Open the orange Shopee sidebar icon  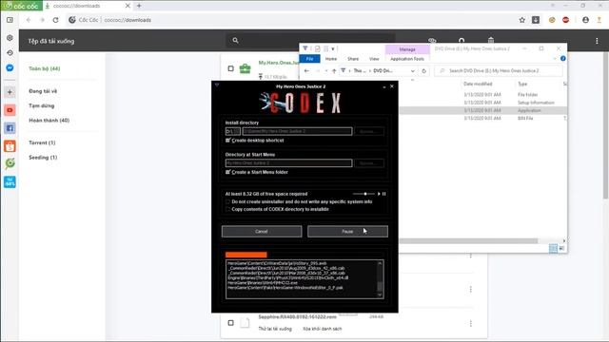tap(10, 146)
